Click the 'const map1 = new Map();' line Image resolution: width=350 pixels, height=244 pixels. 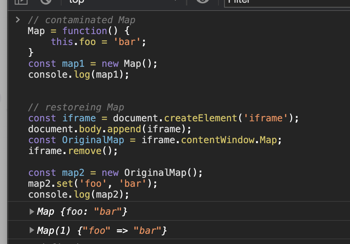tap(93, 64)
